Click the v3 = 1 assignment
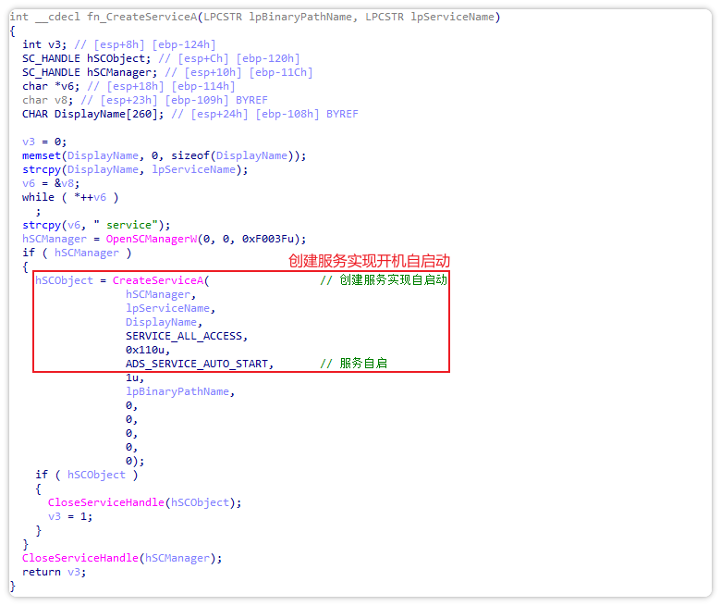 [70, 516]
